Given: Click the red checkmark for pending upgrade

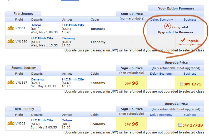Looking at the screenshot, I should (x=183, y=40).
